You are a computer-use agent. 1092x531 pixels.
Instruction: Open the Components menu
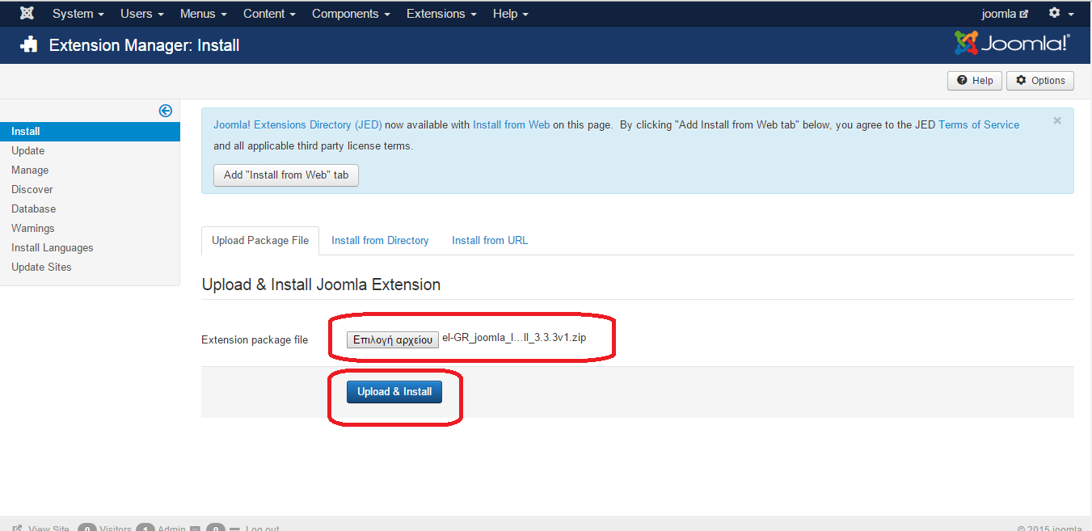pos(351,14)
